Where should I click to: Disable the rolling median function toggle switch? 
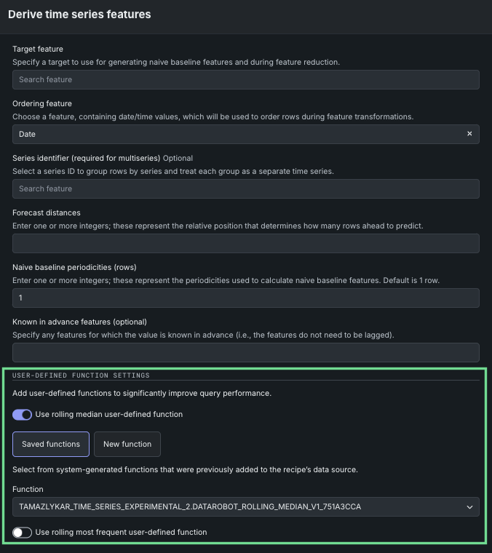[23, 415]
